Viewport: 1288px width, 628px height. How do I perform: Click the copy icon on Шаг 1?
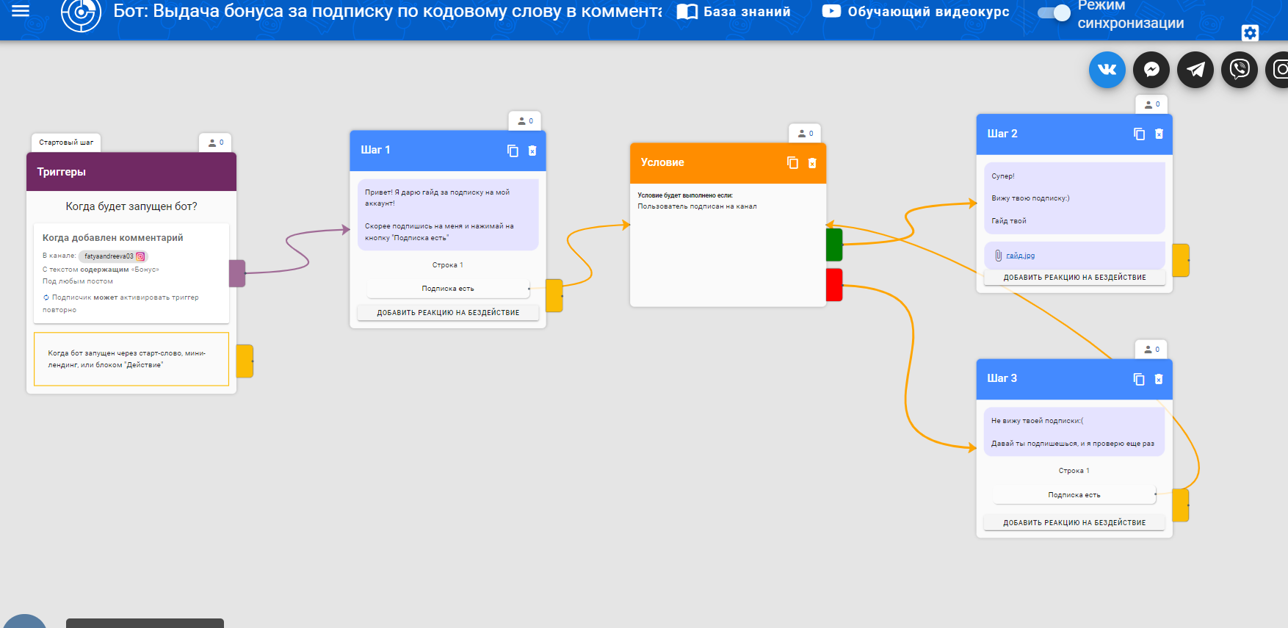(513, 151)
